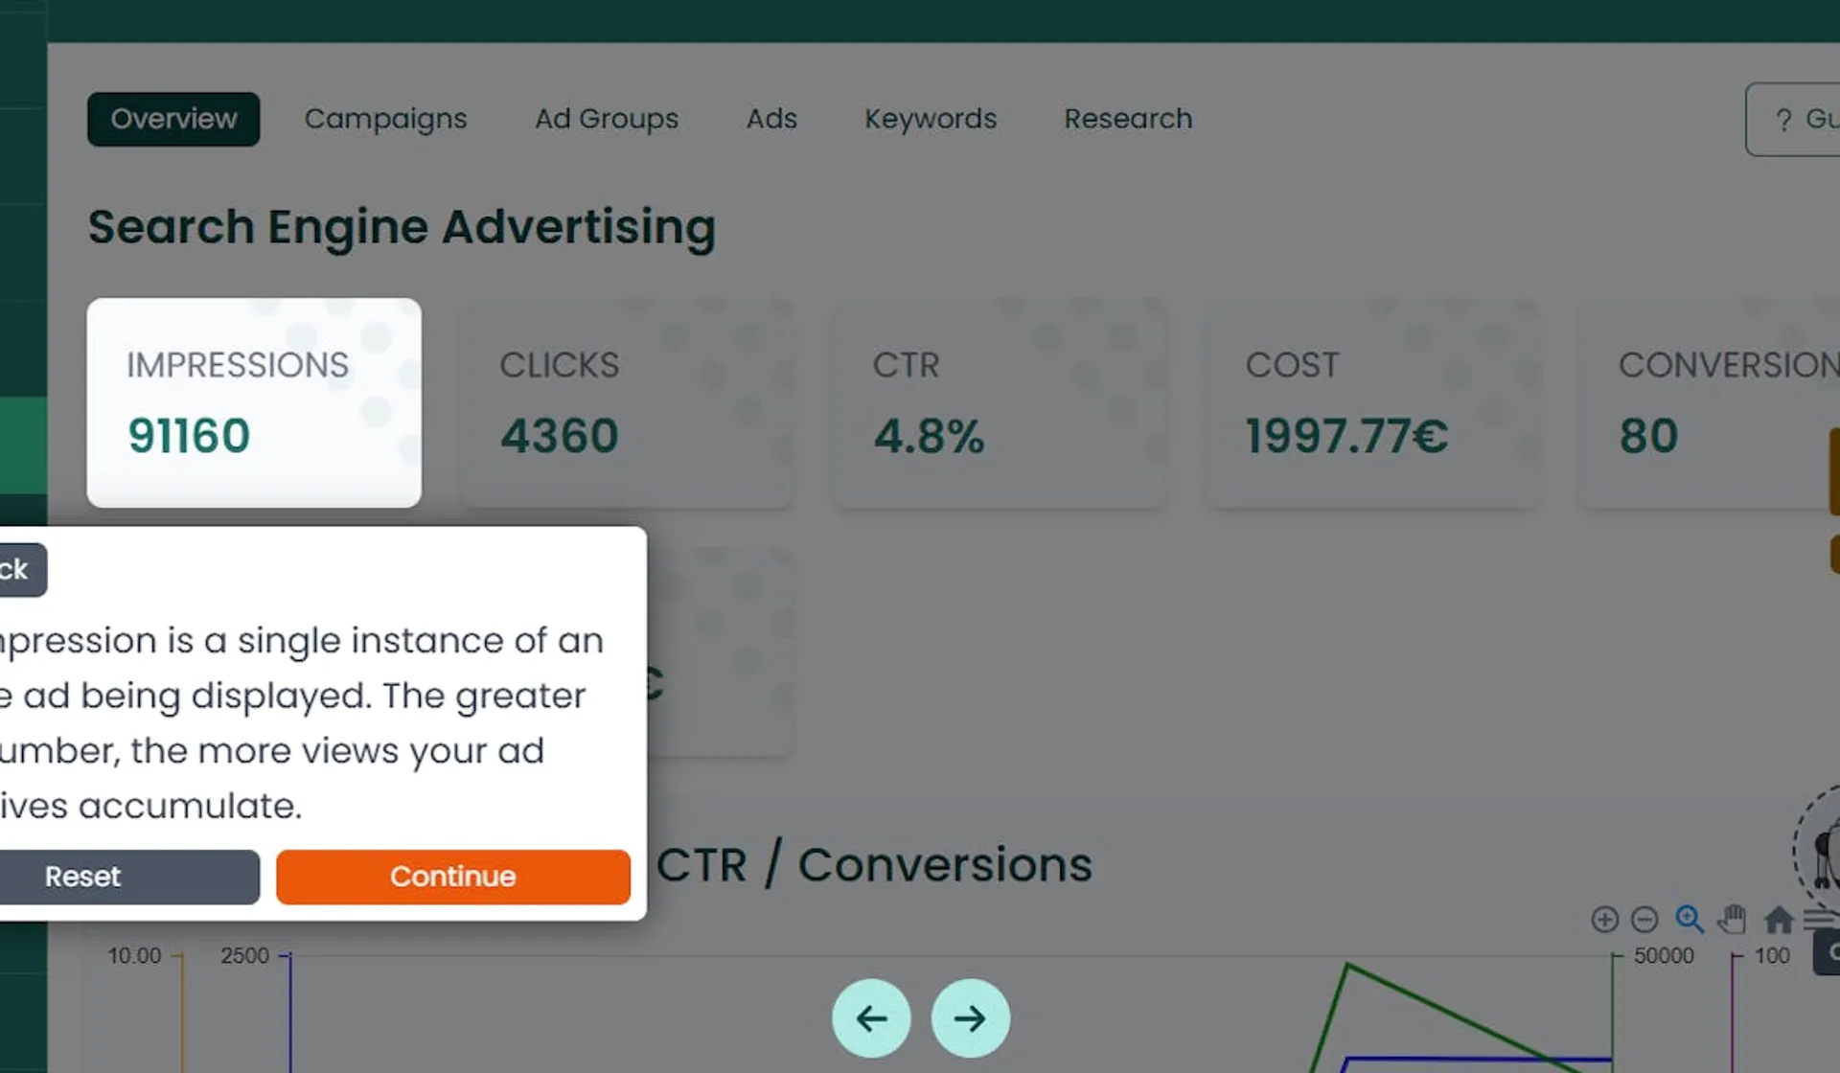The image size is (1840, 1073).
Task: Go to next step with right arrow
Action: pyautogui.click(x=970, y=1018)
